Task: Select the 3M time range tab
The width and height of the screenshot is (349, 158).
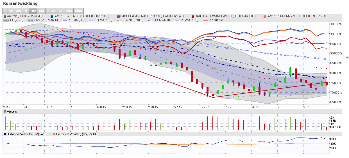Action: (x=33, y=11)
